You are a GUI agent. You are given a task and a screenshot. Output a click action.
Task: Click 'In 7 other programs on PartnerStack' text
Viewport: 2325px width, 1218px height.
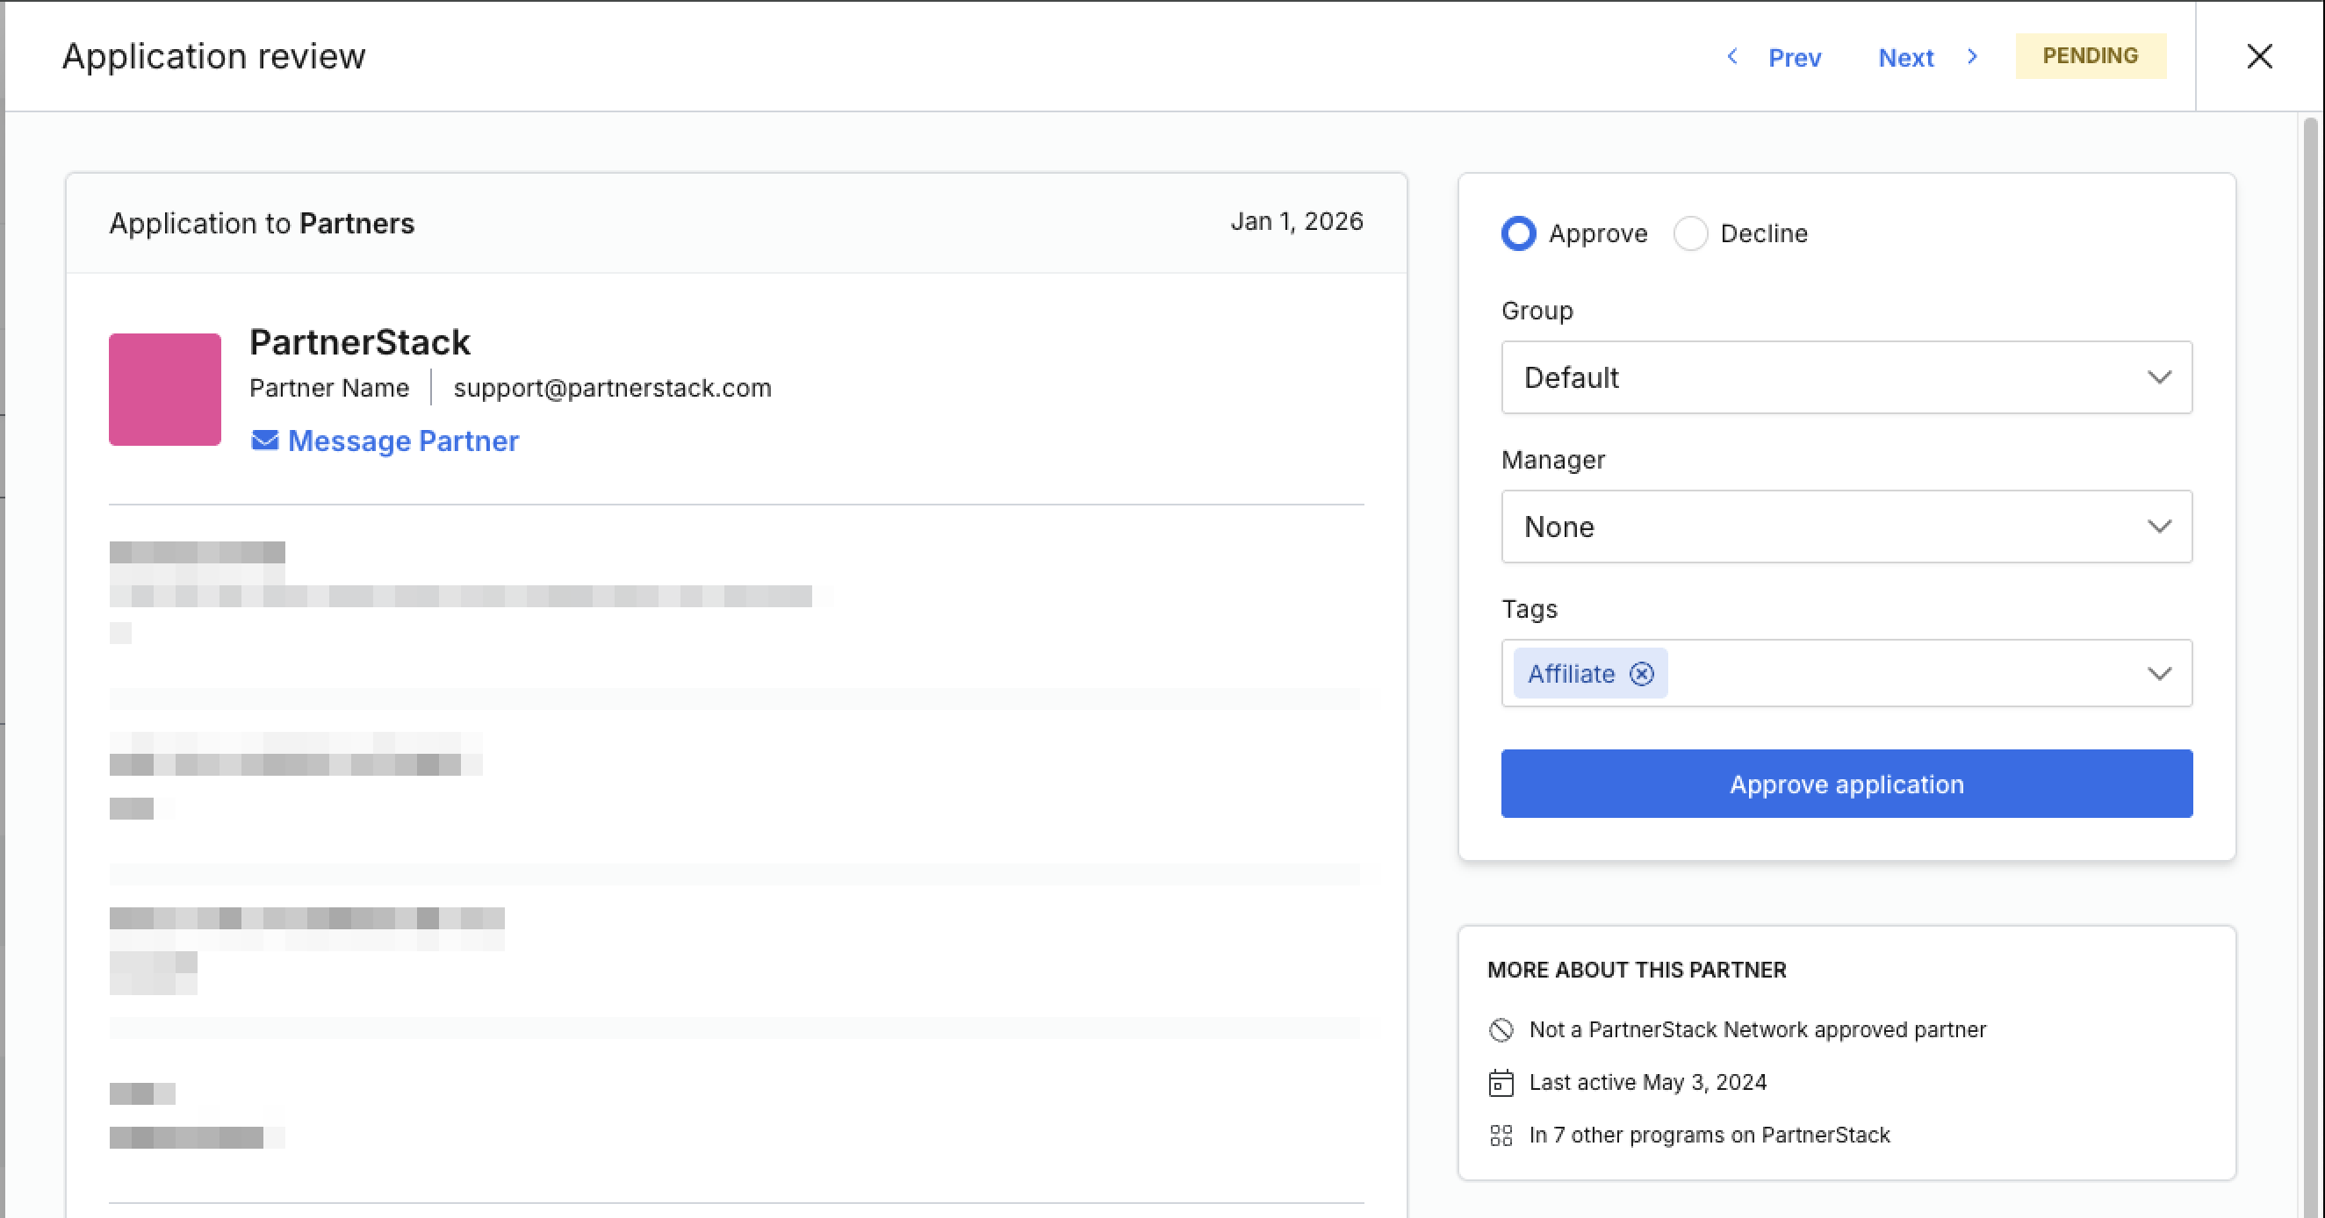coord(1709,1135)
